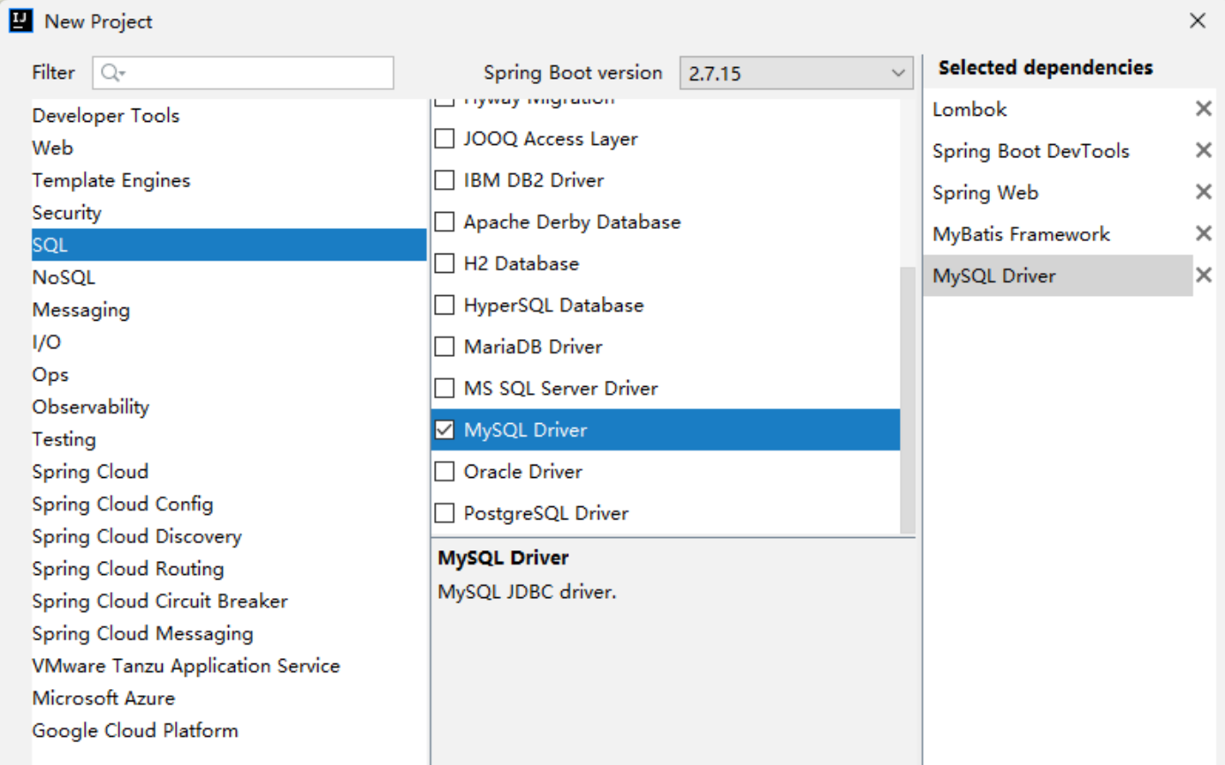Image resolution: width=1225 pixels, height=765 pixels.
Task: Click the Oracle Driver label
Action: (523, 472)
